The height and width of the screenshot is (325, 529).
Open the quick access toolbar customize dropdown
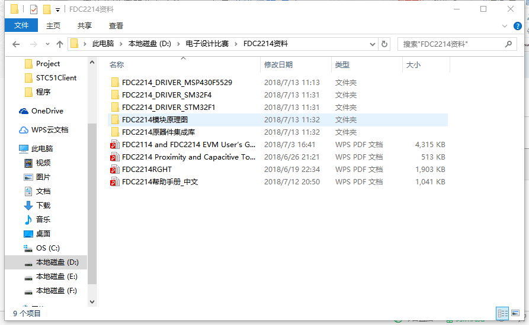click(x=57, y=10)
